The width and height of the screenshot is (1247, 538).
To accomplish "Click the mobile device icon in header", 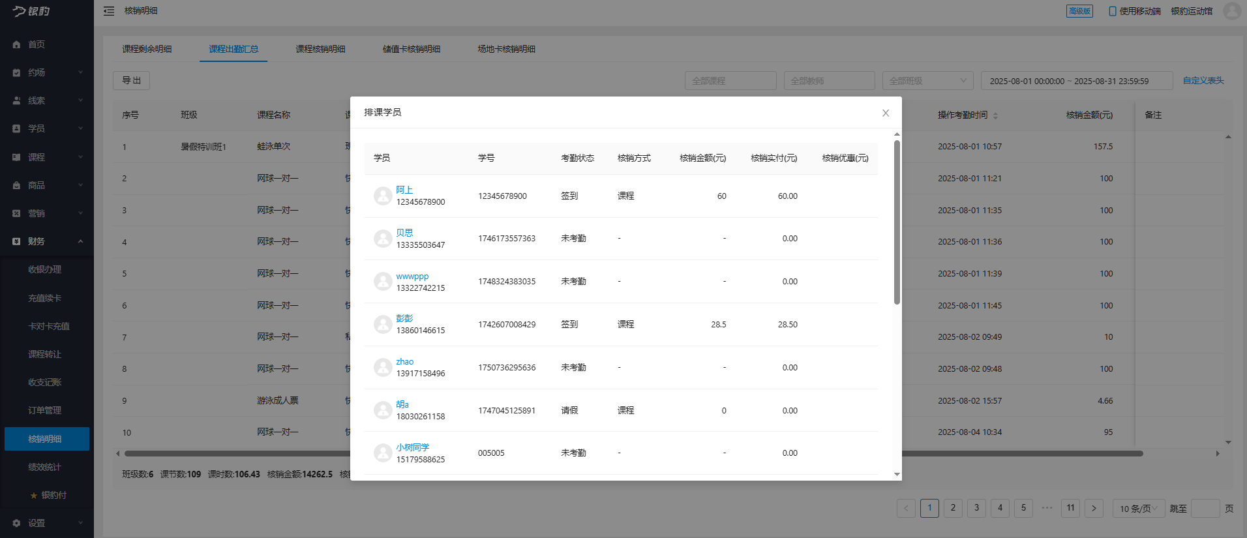I will click(1112, 11).
